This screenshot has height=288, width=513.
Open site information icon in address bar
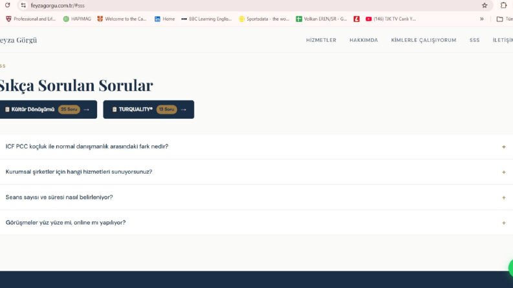point(23,5)
